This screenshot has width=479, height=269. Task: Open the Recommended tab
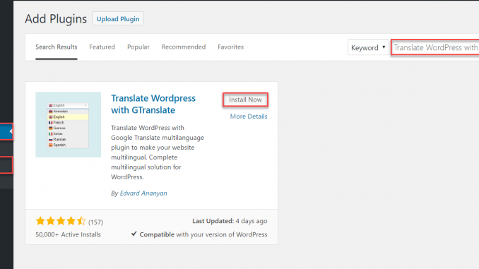[x=184, y=47]
